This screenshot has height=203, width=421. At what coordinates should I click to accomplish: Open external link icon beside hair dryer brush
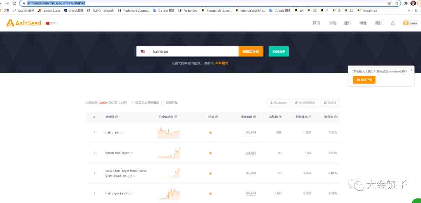tap(131, 194)
